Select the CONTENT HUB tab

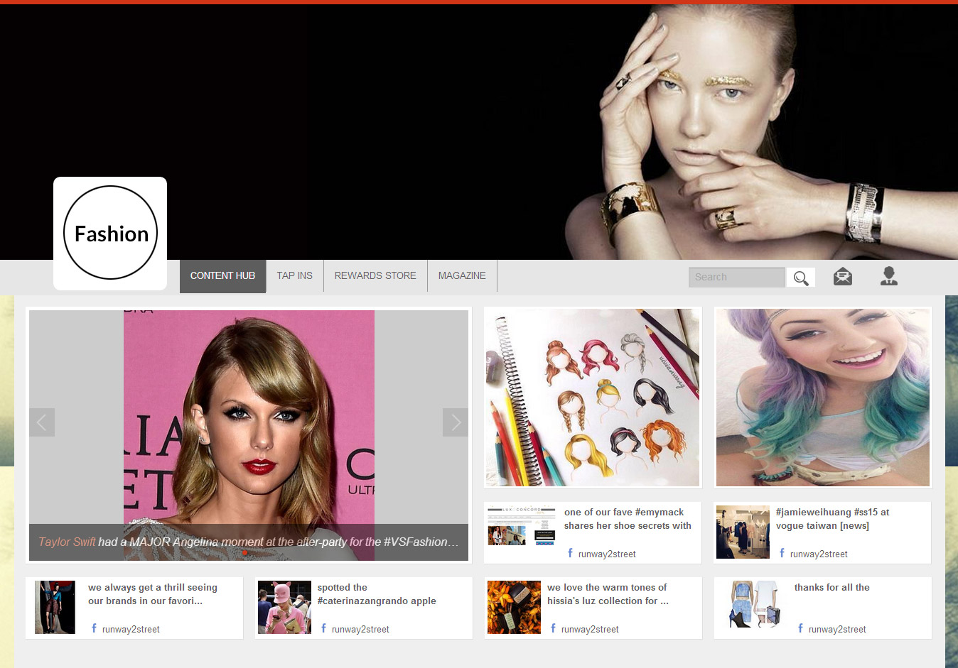point(222,276)
